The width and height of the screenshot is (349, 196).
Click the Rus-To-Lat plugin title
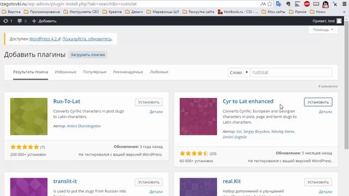click(x=67, y=101)
